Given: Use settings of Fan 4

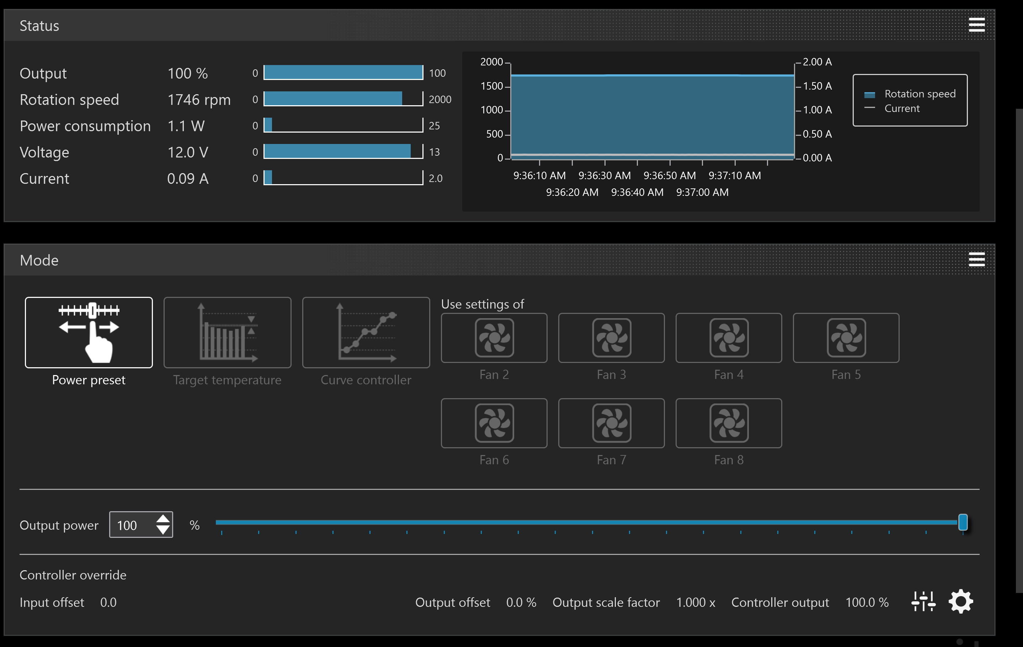Looking at the screenshot, I should pyautogui.click(x=728, y=338).
